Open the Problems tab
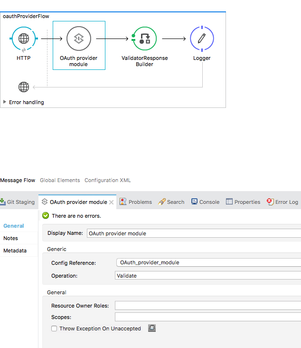301x348 pixels. 136,202
